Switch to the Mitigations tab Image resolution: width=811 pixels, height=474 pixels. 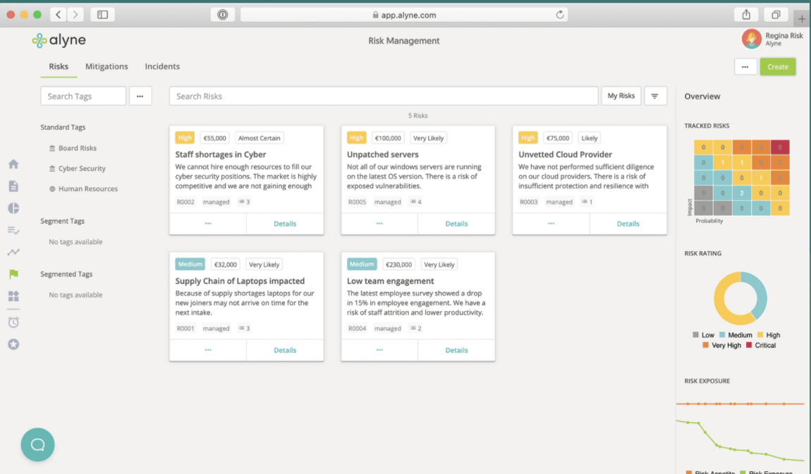[106, 66]
